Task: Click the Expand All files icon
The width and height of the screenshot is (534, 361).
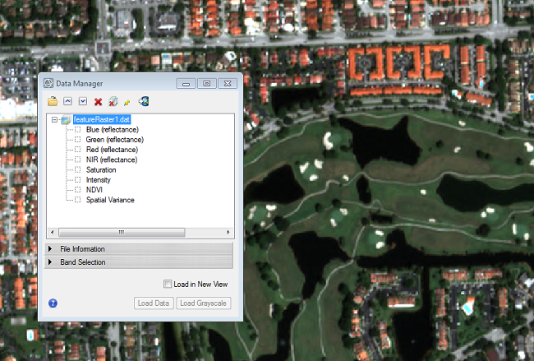Action: tap(83, 101)
